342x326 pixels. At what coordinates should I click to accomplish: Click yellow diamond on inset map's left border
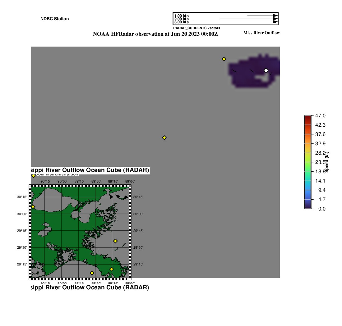(33, 206)
